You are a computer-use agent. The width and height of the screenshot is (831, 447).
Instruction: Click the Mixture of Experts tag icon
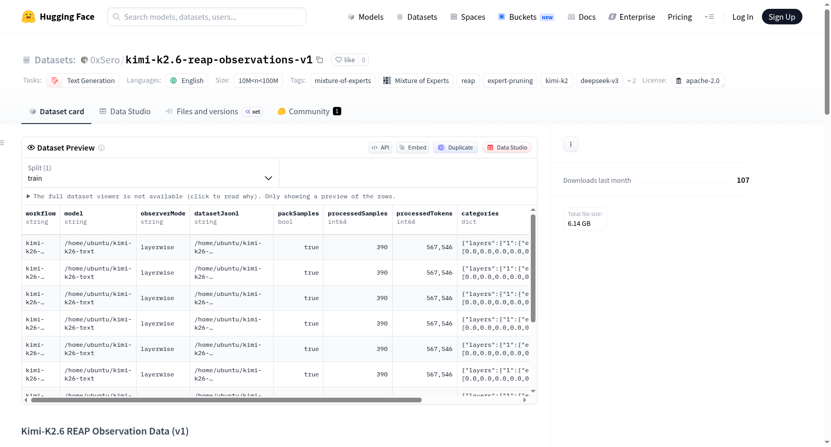(387, 80)
